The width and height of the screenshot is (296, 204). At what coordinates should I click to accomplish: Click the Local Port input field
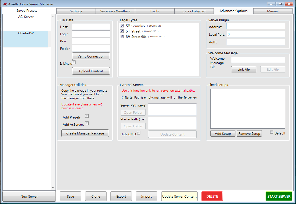point(256,34)
